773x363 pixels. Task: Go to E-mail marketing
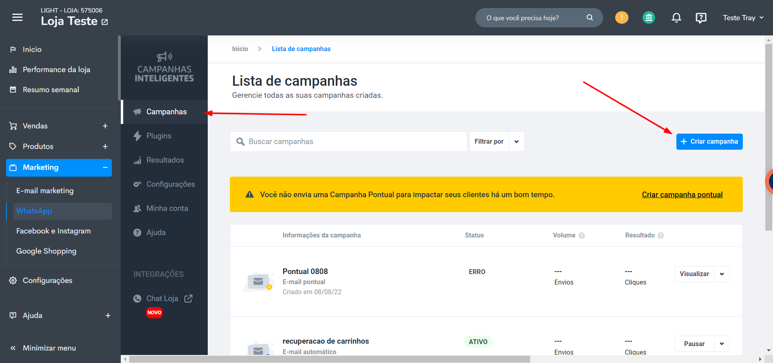(45, 191)
